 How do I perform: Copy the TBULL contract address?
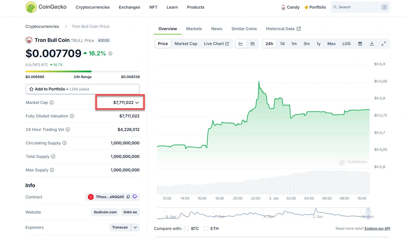tap(128, 197)
